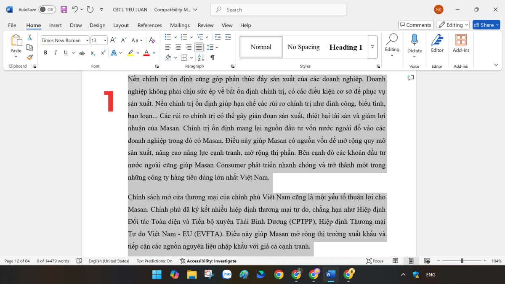Viewport: 505px width, 284px height.
Task: Click the Text Predictions: On status
Action: [154, 261]
